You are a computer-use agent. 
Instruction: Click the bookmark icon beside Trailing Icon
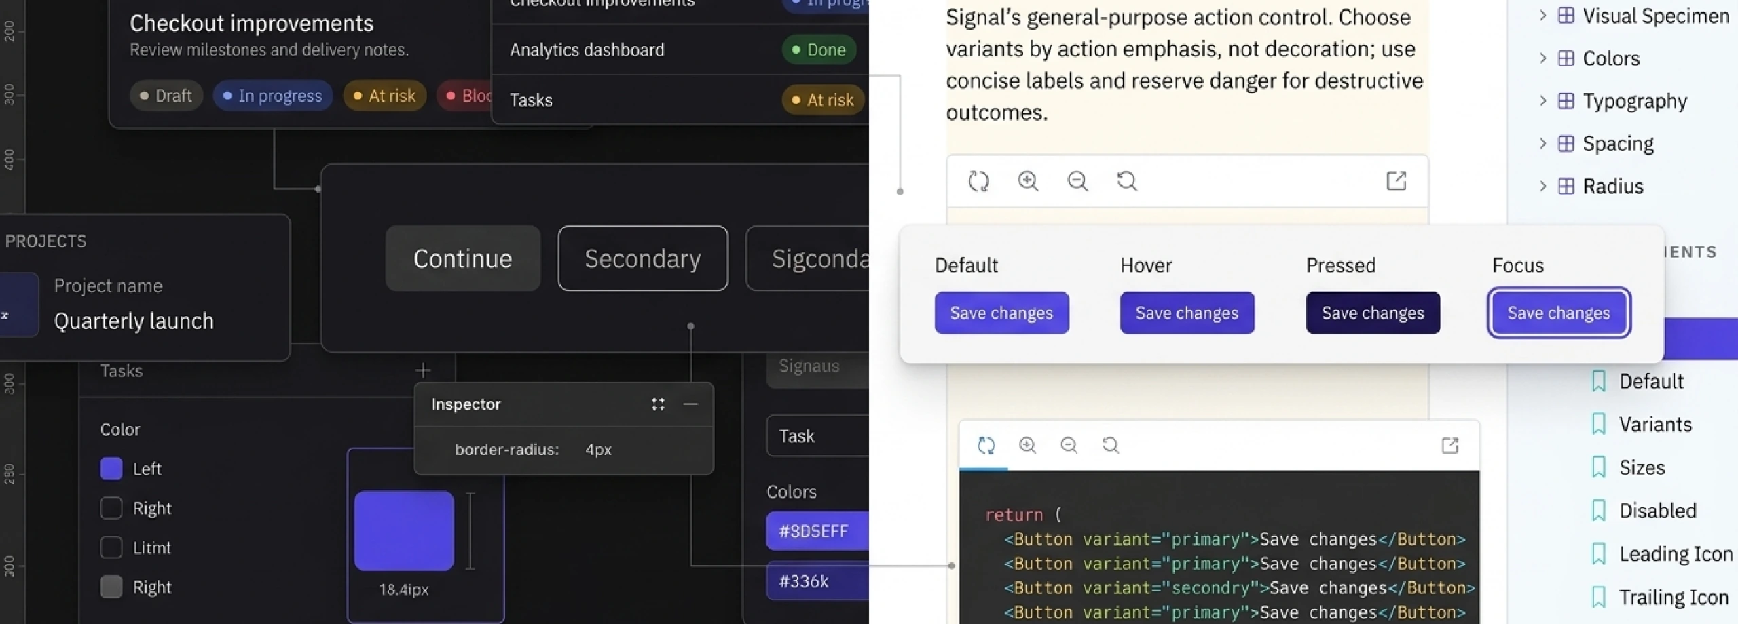pos(1599,598)
